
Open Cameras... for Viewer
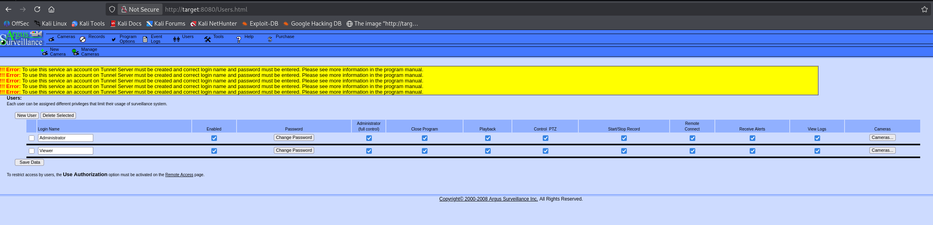[x=883, y=150]
